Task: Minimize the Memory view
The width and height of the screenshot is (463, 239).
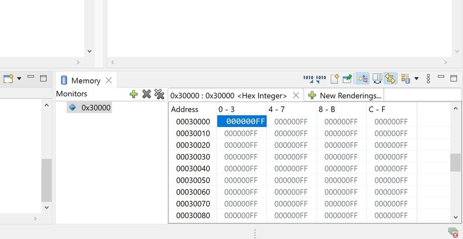Action: pos(441,77)
